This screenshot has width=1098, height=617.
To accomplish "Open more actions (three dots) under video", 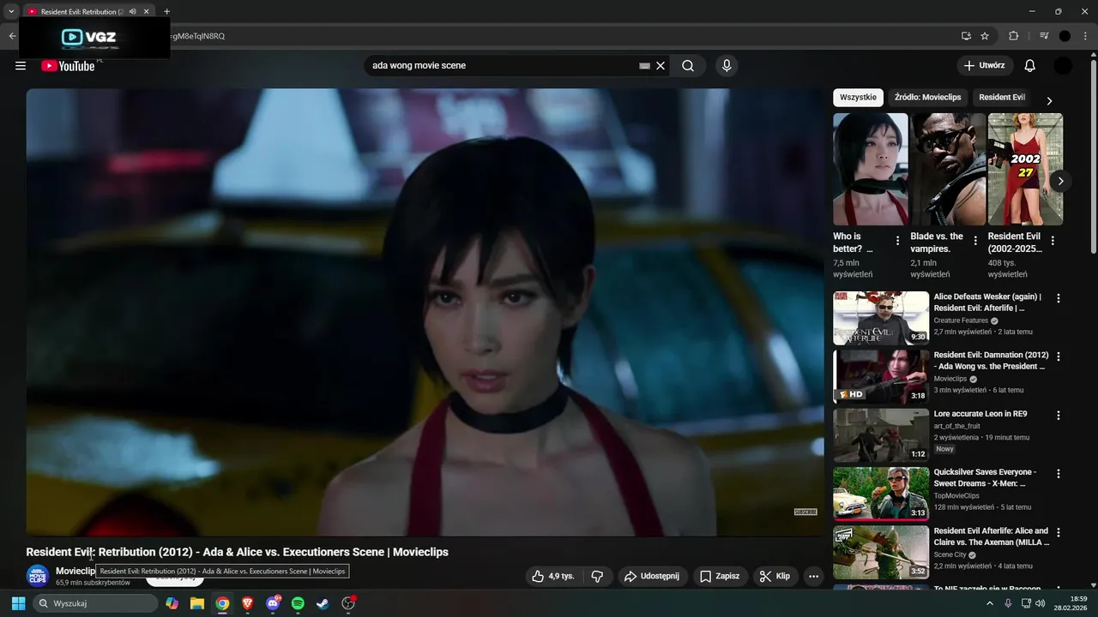I will pyautogui.click(x=813, y=576).
